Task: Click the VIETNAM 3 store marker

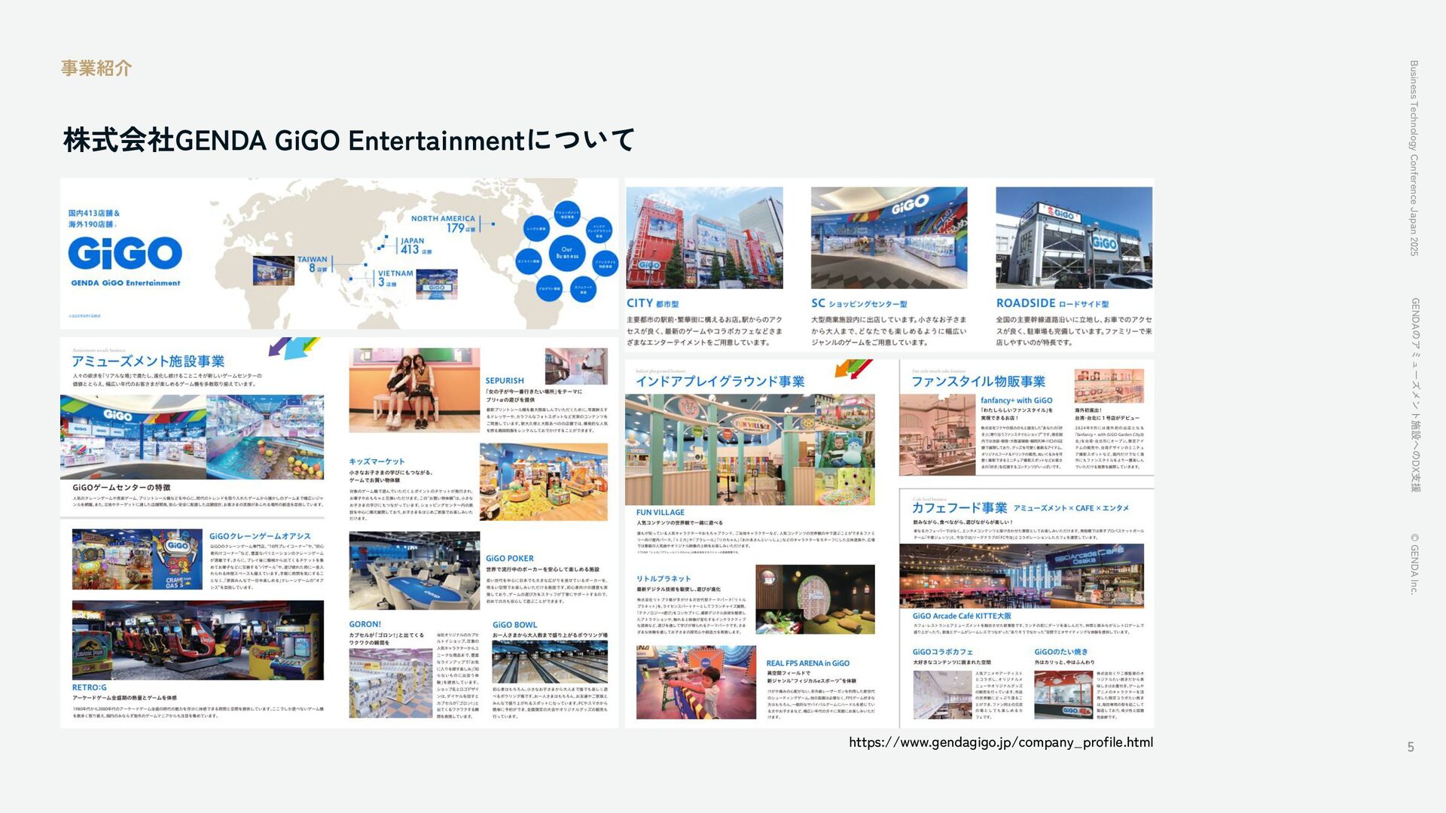Action: [x=395, y=278]
